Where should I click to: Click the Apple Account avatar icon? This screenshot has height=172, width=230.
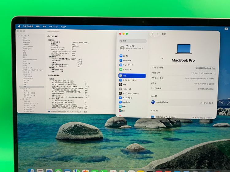pos(122,48)
